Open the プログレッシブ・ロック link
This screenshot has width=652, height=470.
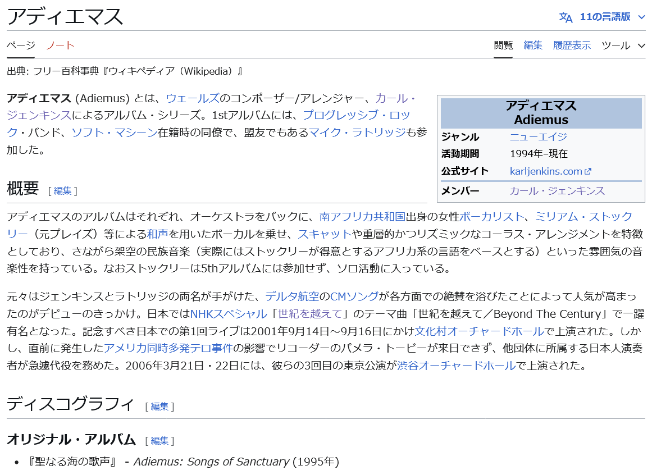[x=357, y=115]
